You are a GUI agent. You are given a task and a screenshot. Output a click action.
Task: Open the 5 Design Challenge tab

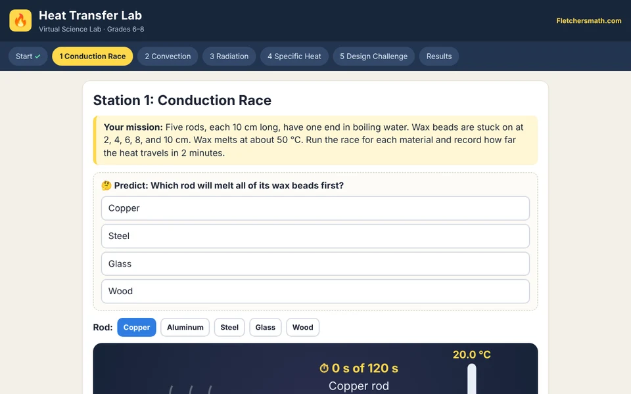coord(373,56)
